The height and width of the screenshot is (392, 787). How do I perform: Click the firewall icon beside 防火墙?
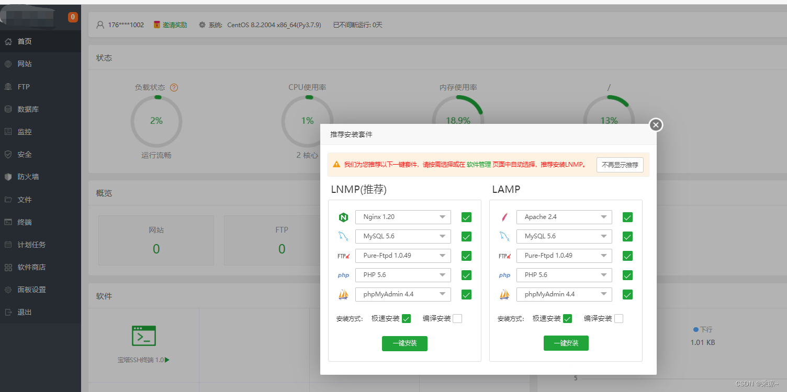(8, 177)
